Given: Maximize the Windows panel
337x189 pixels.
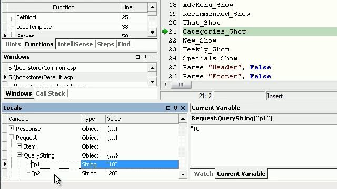Looking at the screenshot, I should tap(137, 57).
